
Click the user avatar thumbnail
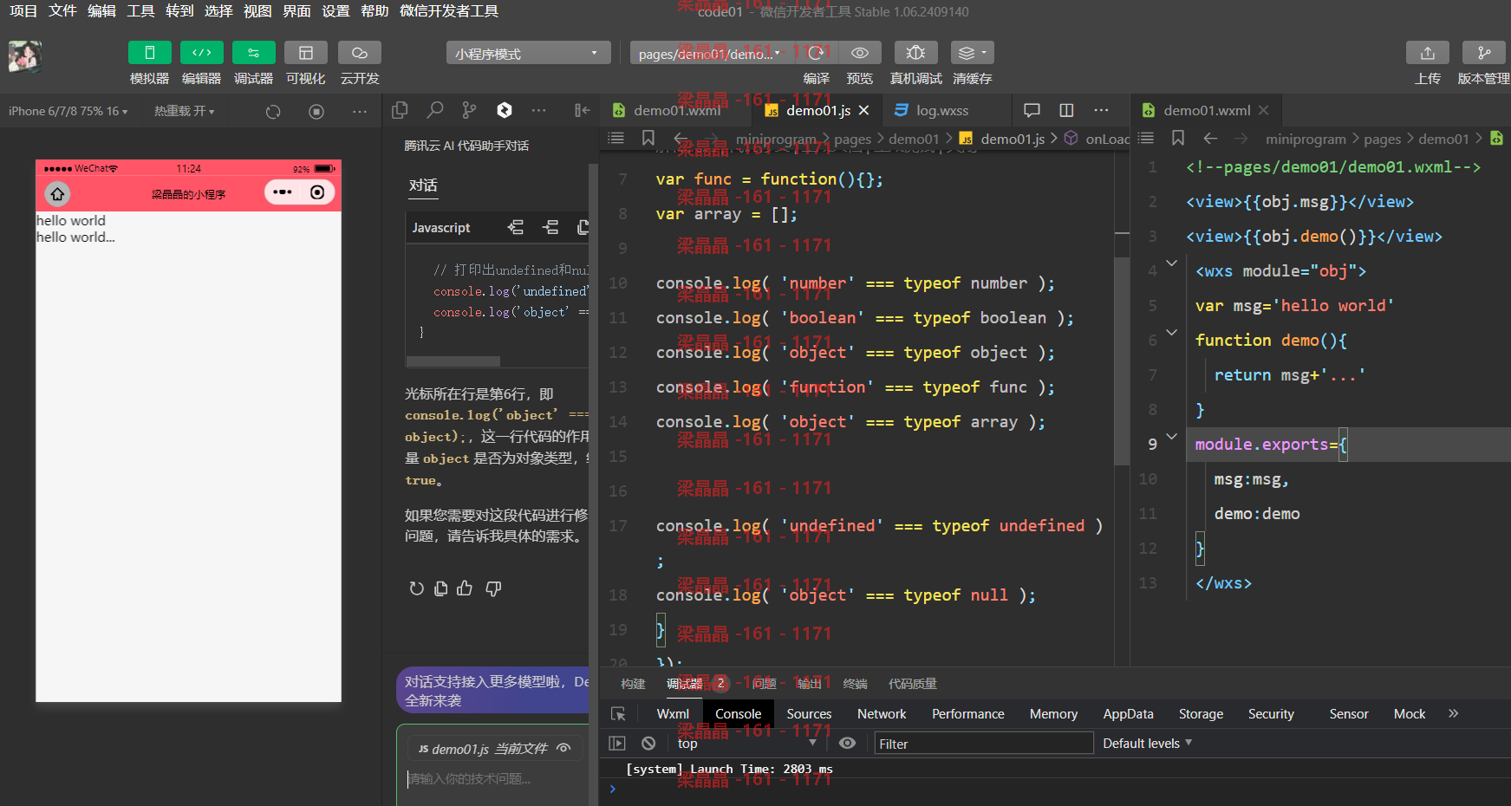[x=24, y=56]
